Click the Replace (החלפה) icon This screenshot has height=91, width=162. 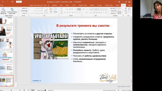pyautogui.click(x=26, y=11)
